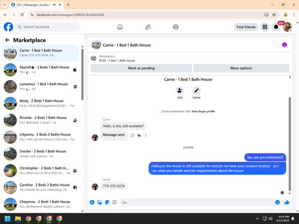Open Lamarkus 1 Bed 1 Bath House chat

click(40, 87)
